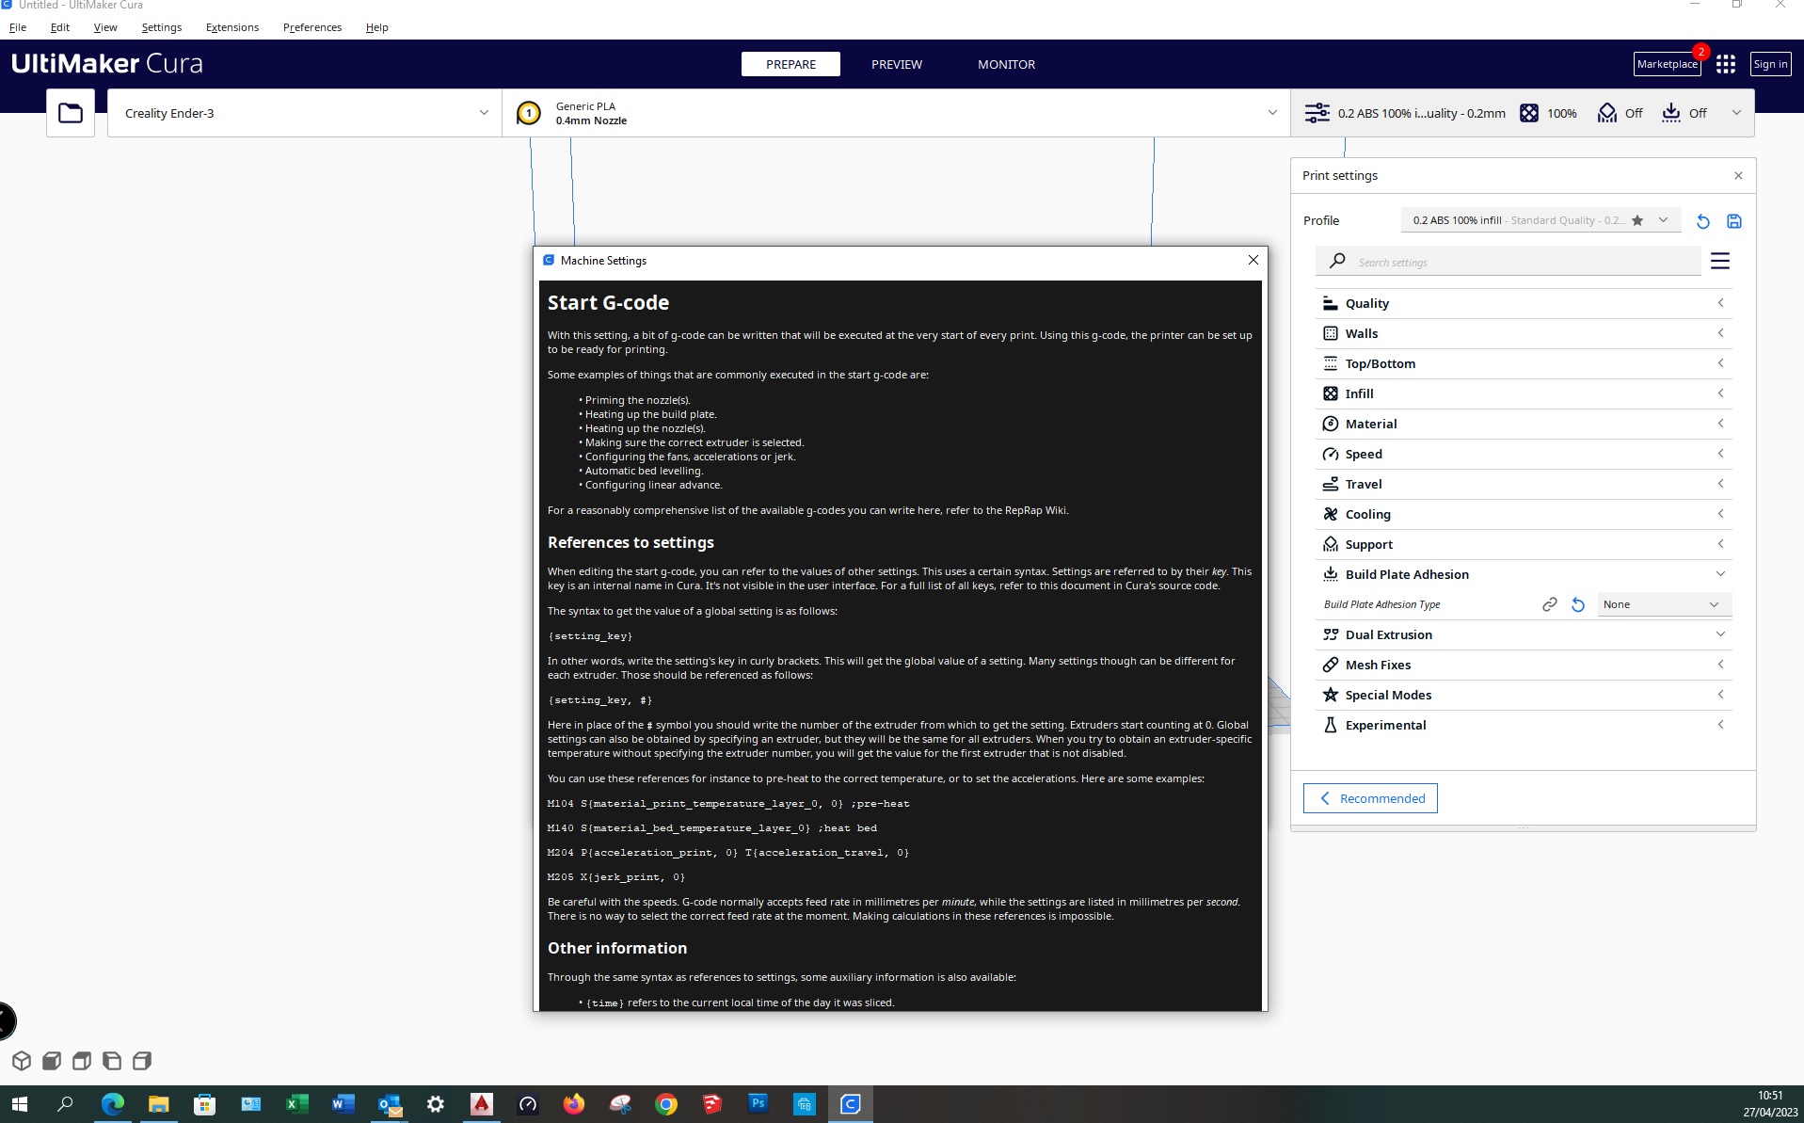Image resolution: width=1804 pixels, height=1123 pixels.
Task: Star the 0.2 ABS profile as favorite
Action: pos(1637,220)
